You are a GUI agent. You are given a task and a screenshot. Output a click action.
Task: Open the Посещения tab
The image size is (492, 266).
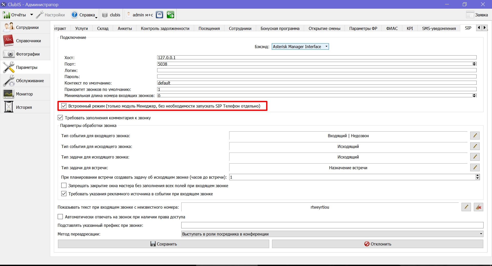(x=209, y=28)
